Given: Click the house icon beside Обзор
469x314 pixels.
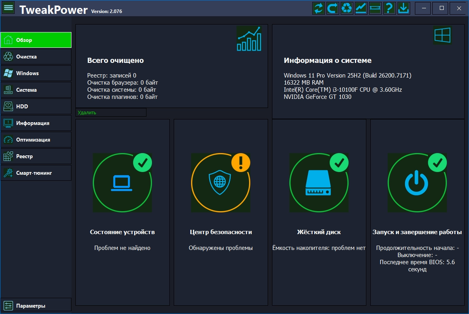Looking at the screenshot, I should [x=8, y=40].
